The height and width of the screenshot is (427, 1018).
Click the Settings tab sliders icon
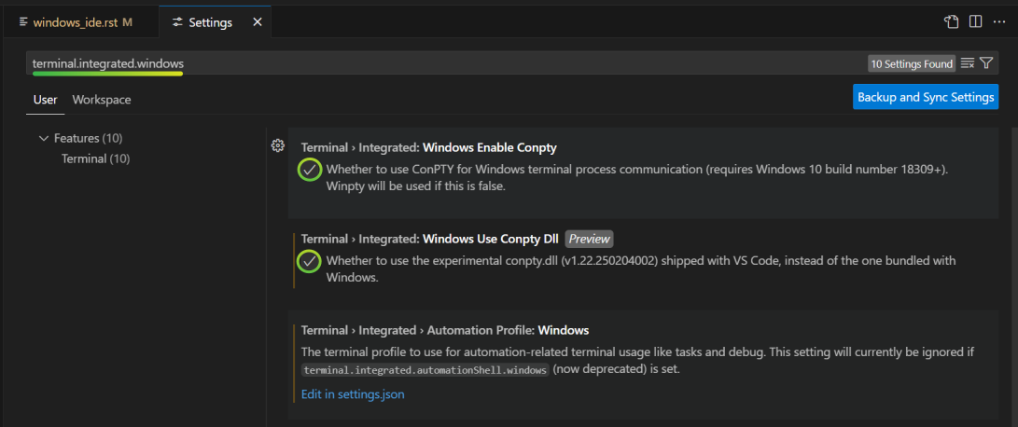coord(177,22)
